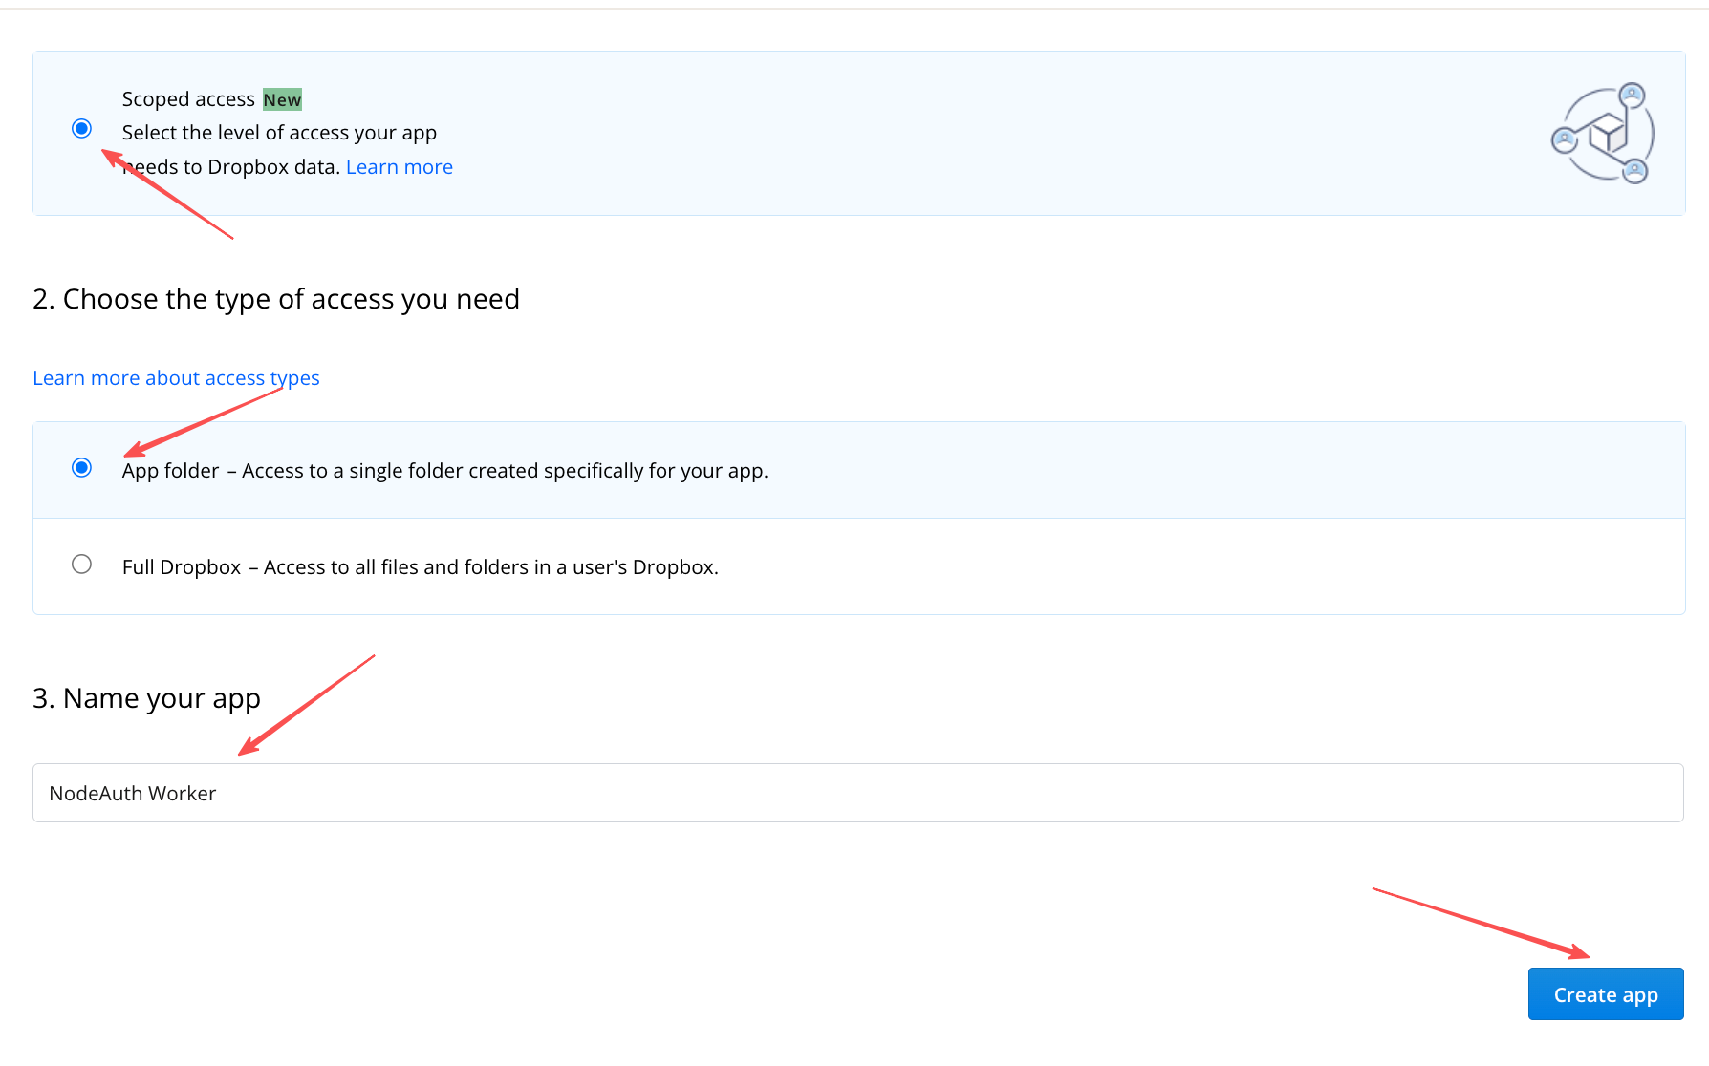Click the Choose the type of access heading
This screenshot has height=1066, width=1709.
pos(276,299)
